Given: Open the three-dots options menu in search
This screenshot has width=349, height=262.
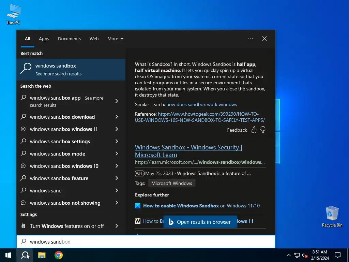Looking at the screenshot, I should click(x=250, y=39).
